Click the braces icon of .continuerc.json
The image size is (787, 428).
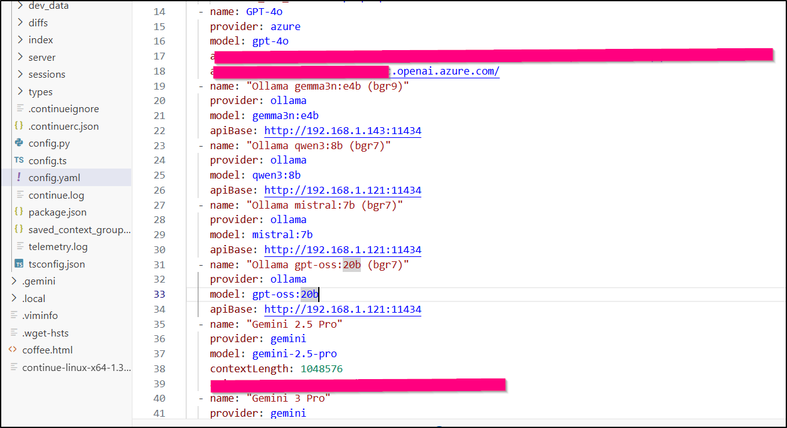pyautogui.click(x=20, y=125)
